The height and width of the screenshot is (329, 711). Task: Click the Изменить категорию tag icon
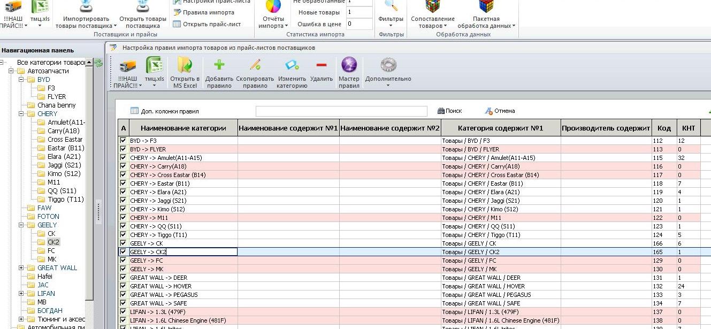(292, 65)
